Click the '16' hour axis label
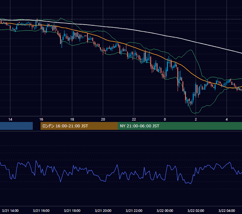Screen dimensions: 242x214 pyautogui.click(x=41, y=119)
